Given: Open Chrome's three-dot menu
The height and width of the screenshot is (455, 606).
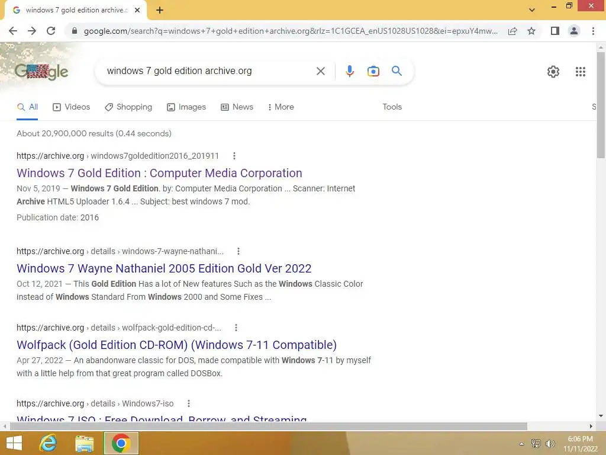Looking at the screenshot, I should pos(593,31).
